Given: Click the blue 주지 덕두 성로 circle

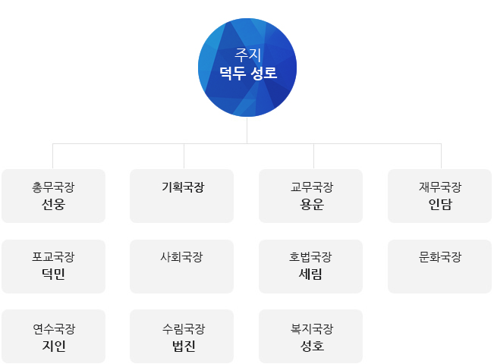Looking at the screenshot, I should coord(247,67).
